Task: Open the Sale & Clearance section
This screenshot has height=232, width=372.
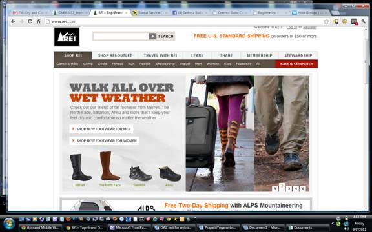Action: click(296, 64)
